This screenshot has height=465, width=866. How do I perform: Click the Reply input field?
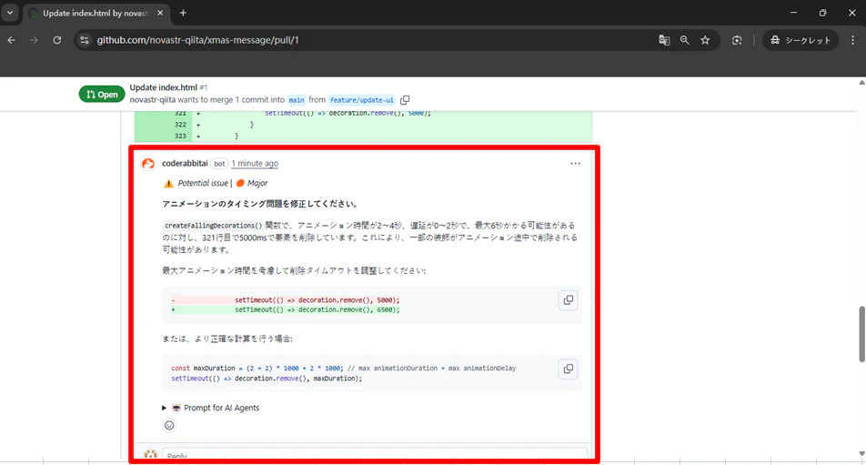[375, 454]
